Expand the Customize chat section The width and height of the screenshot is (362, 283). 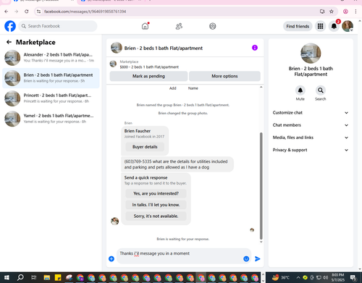(x=311, y=113)
